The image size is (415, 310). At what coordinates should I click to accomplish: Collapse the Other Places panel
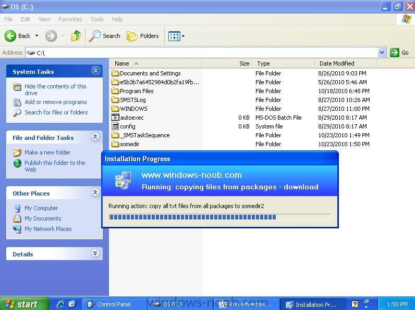pyautogui.click(x=95, y=192)
